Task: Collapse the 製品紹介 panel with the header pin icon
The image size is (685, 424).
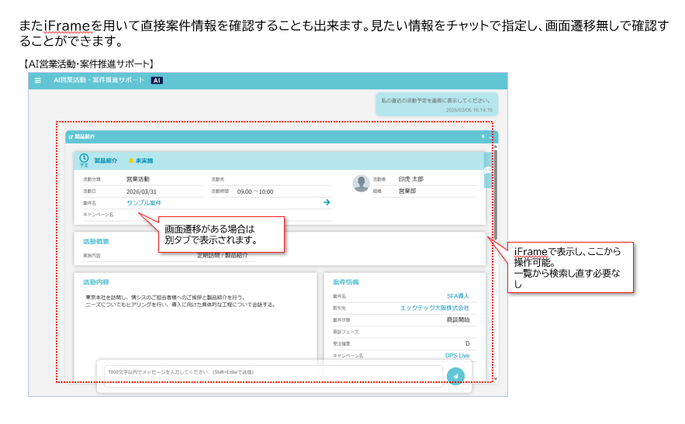Action: 483,136
